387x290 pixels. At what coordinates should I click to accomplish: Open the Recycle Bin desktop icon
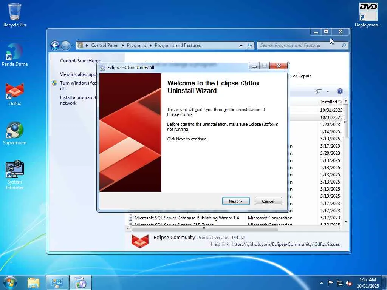point(15,15)
